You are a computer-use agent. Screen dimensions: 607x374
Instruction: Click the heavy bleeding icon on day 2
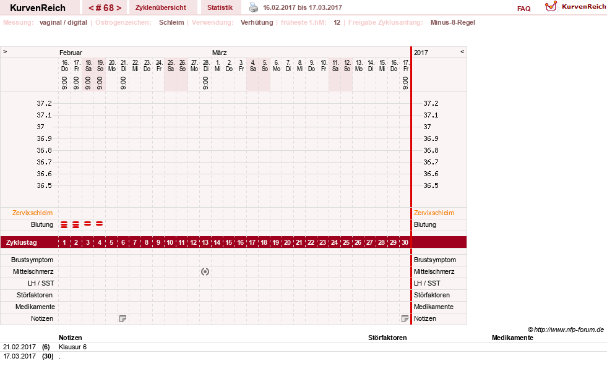point(76,225)
